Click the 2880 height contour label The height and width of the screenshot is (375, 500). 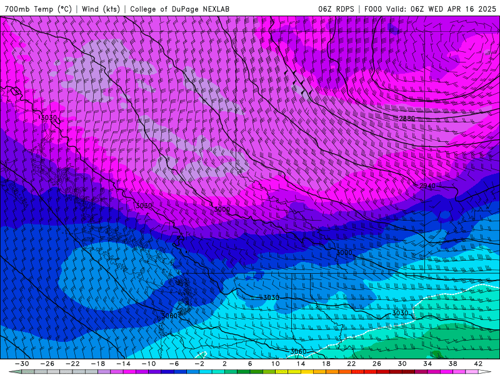407,119
